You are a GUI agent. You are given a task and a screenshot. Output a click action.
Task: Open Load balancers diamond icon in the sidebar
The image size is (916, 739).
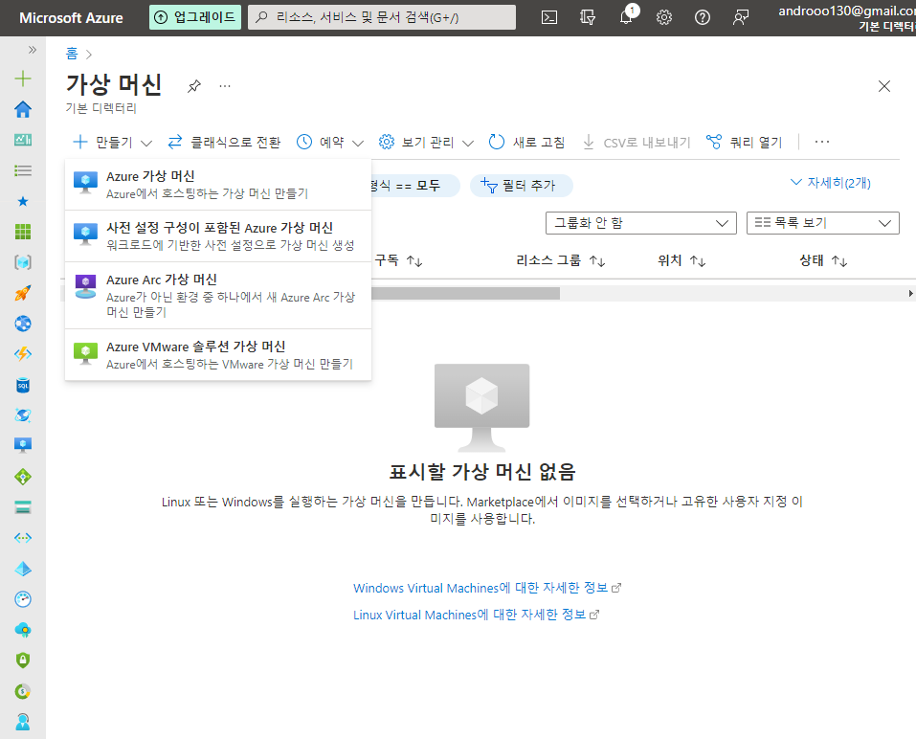(23, 477)
